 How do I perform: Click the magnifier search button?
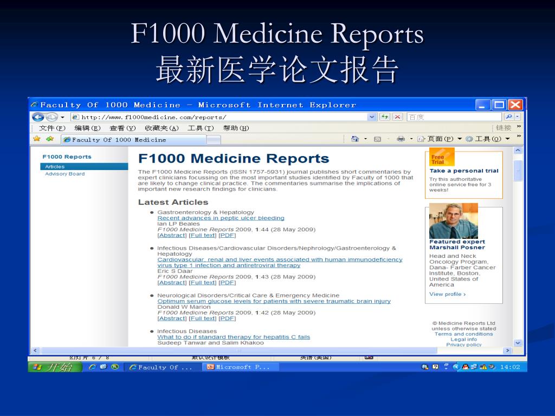coord(509,117)
